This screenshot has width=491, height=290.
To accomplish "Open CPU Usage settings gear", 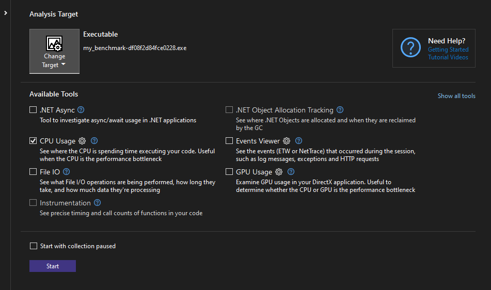I will click(82, 141).
